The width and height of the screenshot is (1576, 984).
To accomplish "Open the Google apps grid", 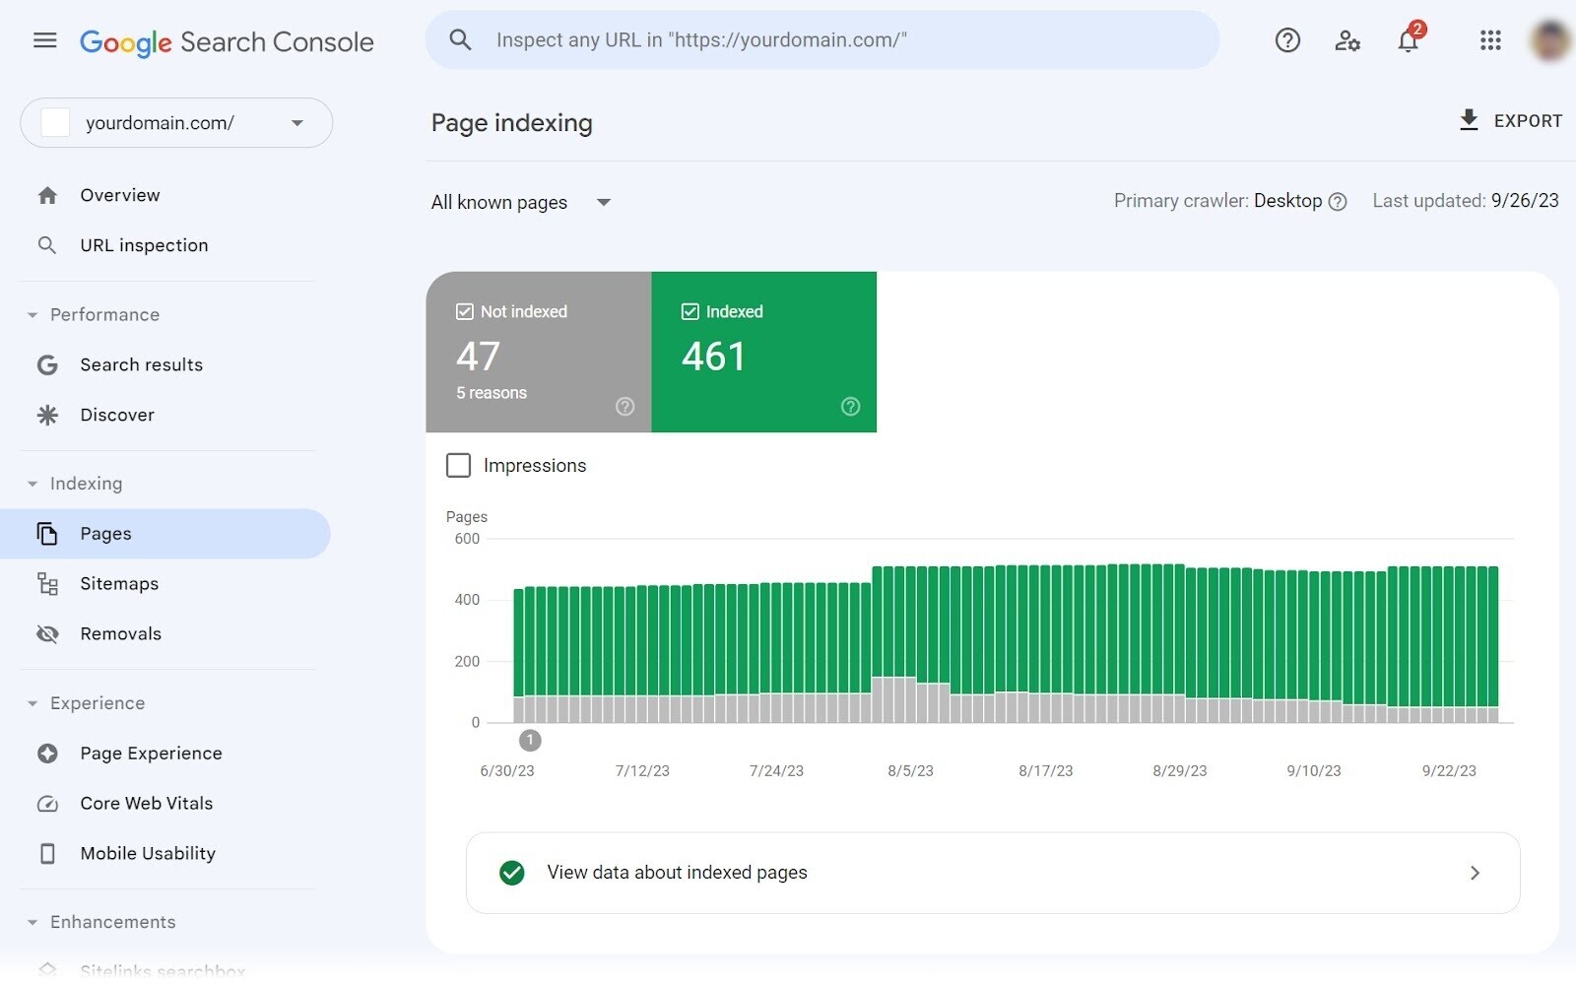I will click(1490, 40).
